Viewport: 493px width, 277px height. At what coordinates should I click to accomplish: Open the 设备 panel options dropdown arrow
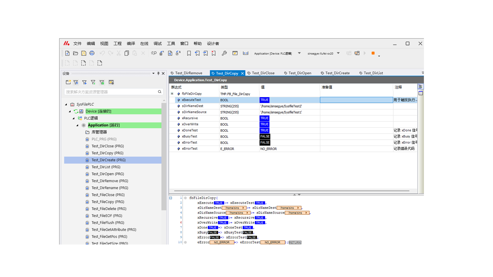[x=153, y=73]
